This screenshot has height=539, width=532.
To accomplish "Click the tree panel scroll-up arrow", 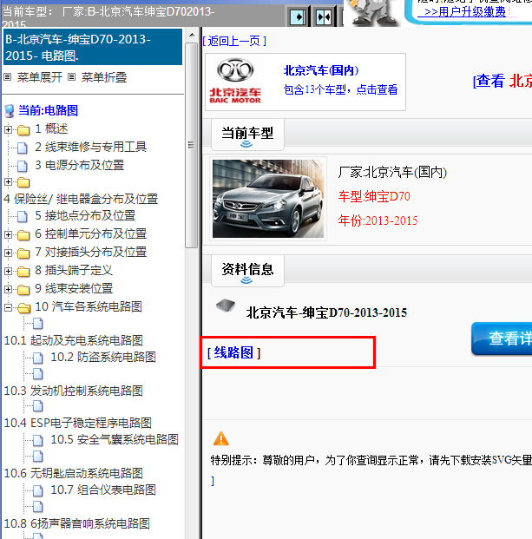I will (x=192, y=35).
